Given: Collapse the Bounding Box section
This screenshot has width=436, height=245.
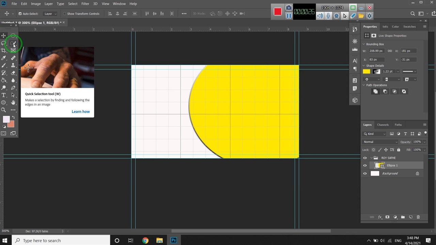Looking at the screenshot, I should click(363, 44).
